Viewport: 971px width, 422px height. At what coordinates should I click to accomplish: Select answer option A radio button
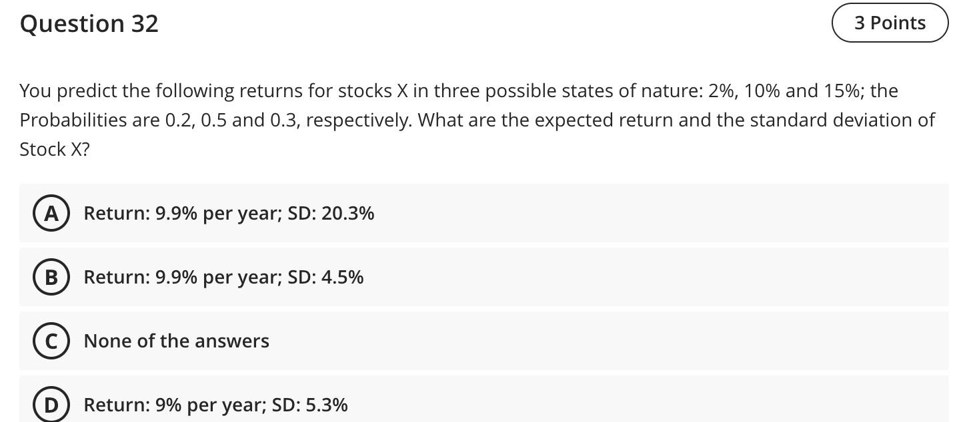coord(51,213)
